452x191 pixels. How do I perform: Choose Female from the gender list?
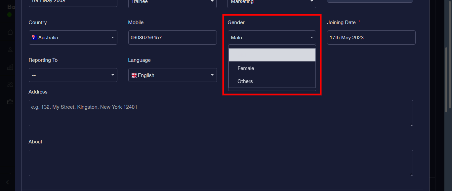click(246, 68)
